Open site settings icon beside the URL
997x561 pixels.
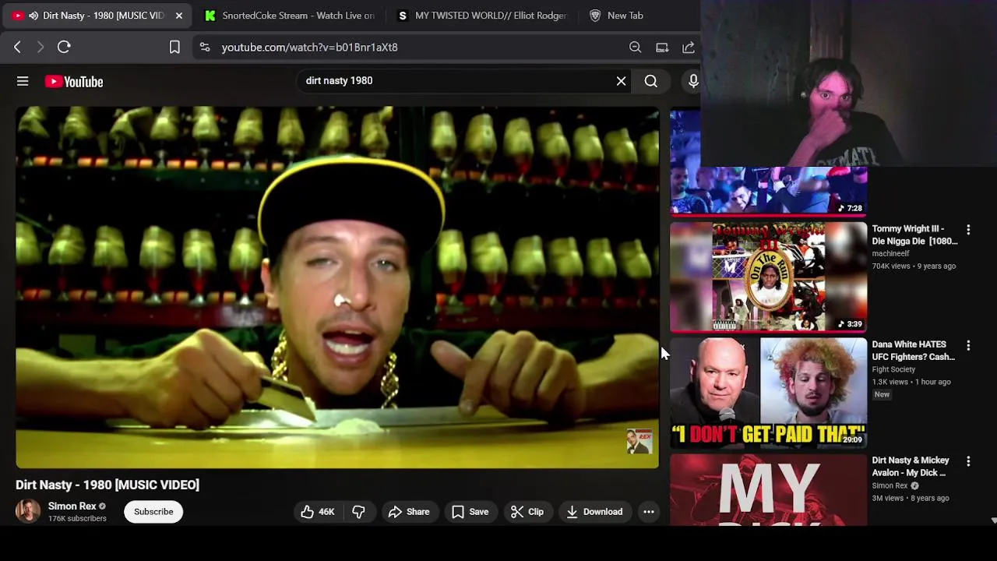[204, 48]
